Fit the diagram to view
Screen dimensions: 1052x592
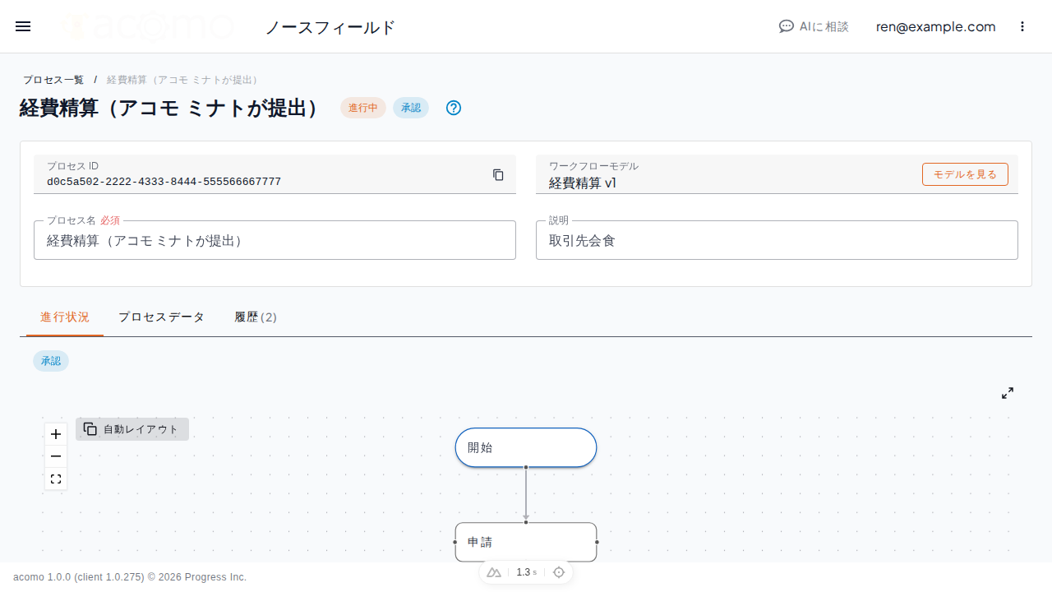point(56,479)
